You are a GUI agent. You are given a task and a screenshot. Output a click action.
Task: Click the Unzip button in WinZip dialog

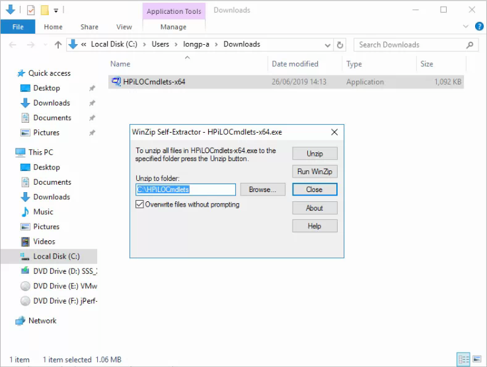[x=315, y=154]
